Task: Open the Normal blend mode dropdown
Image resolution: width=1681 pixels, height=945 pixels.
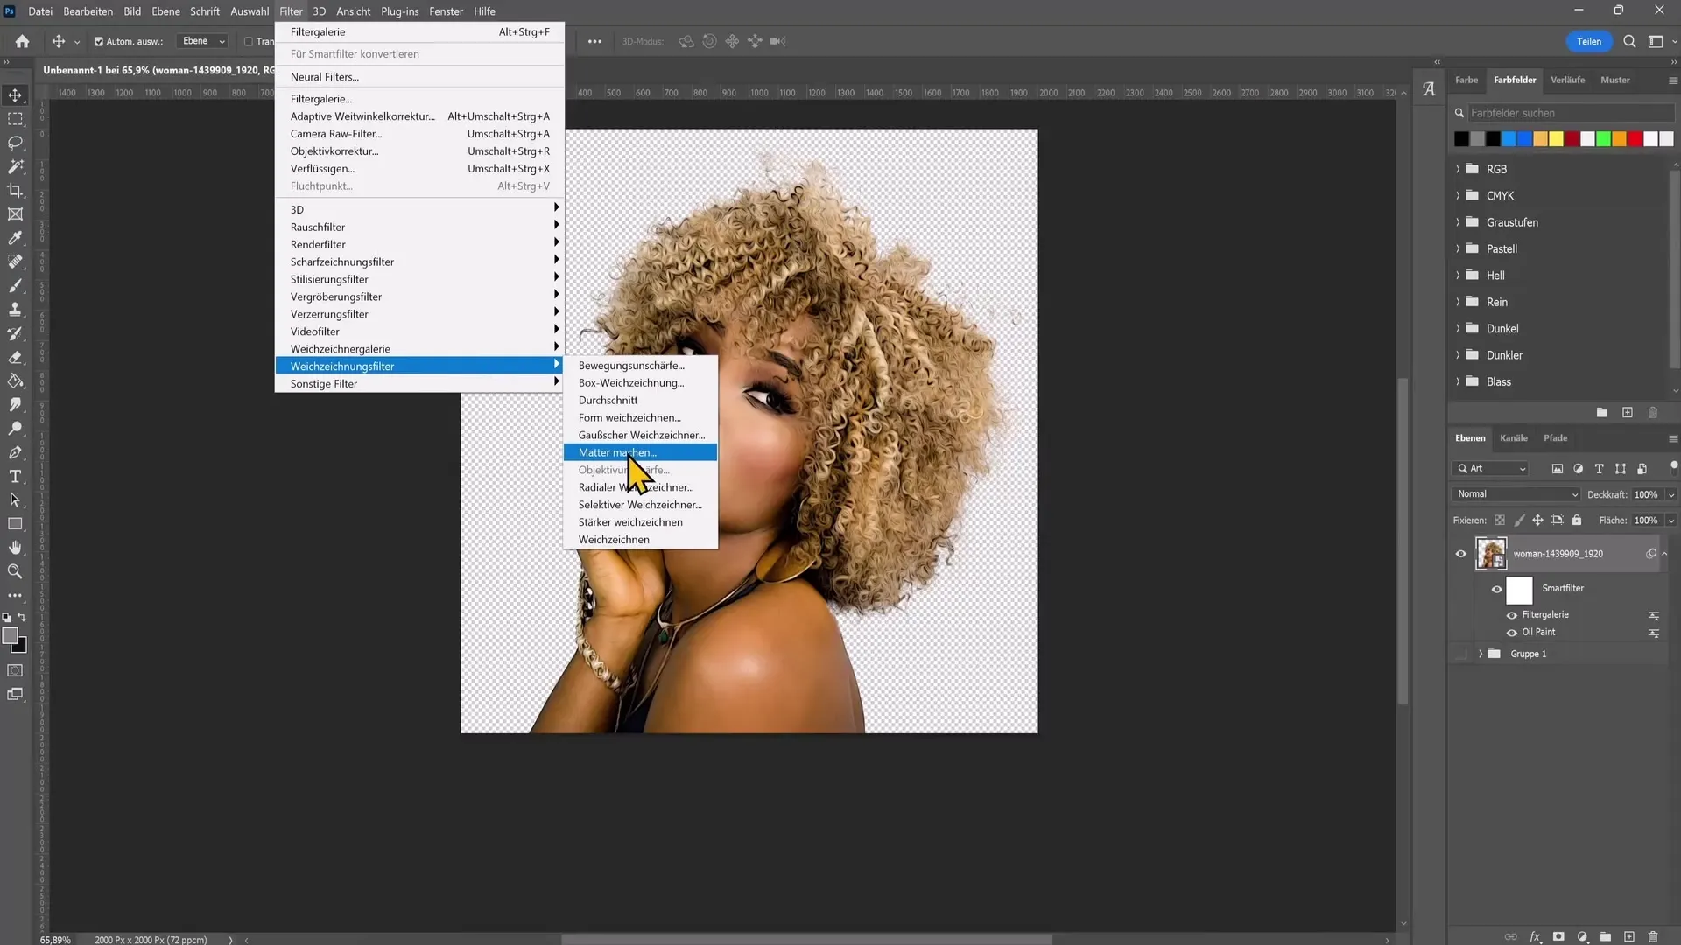Action: (x=1516, y=494)
